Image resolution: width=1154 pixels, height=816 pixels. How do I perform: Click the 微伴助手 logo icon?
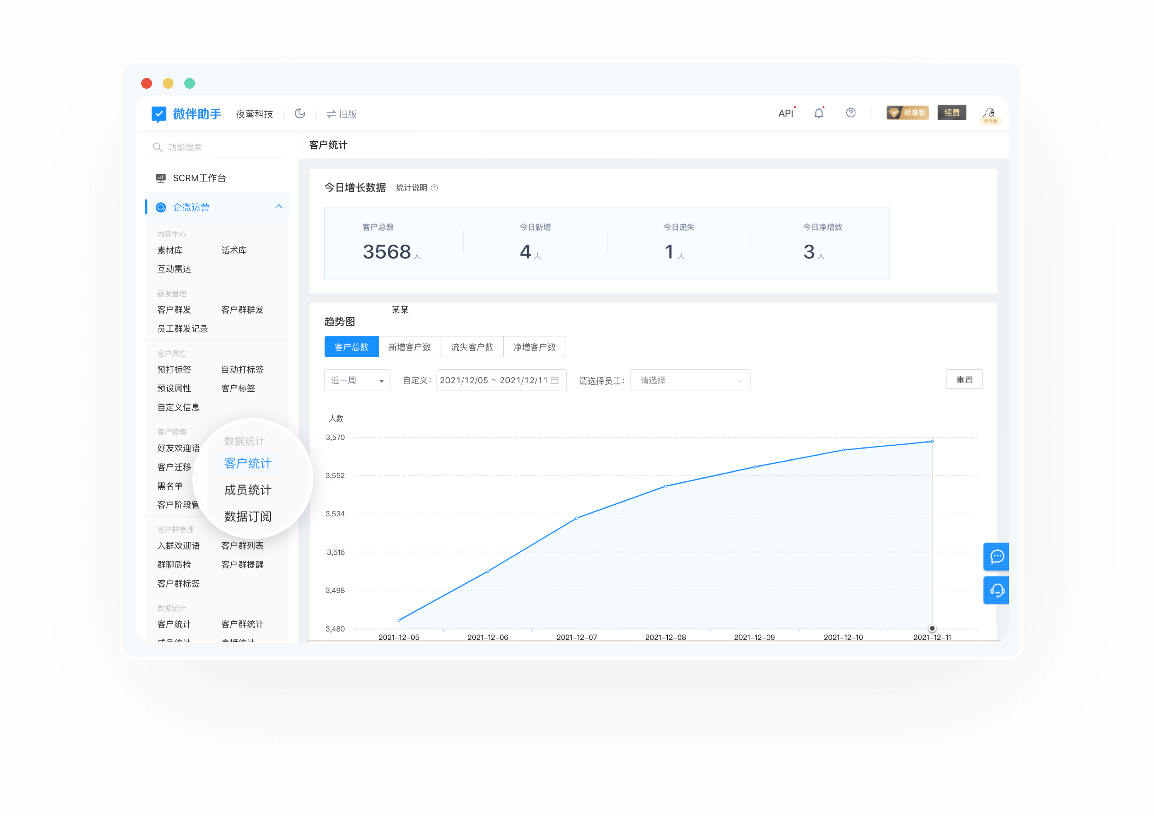click(x=159, y=114)
